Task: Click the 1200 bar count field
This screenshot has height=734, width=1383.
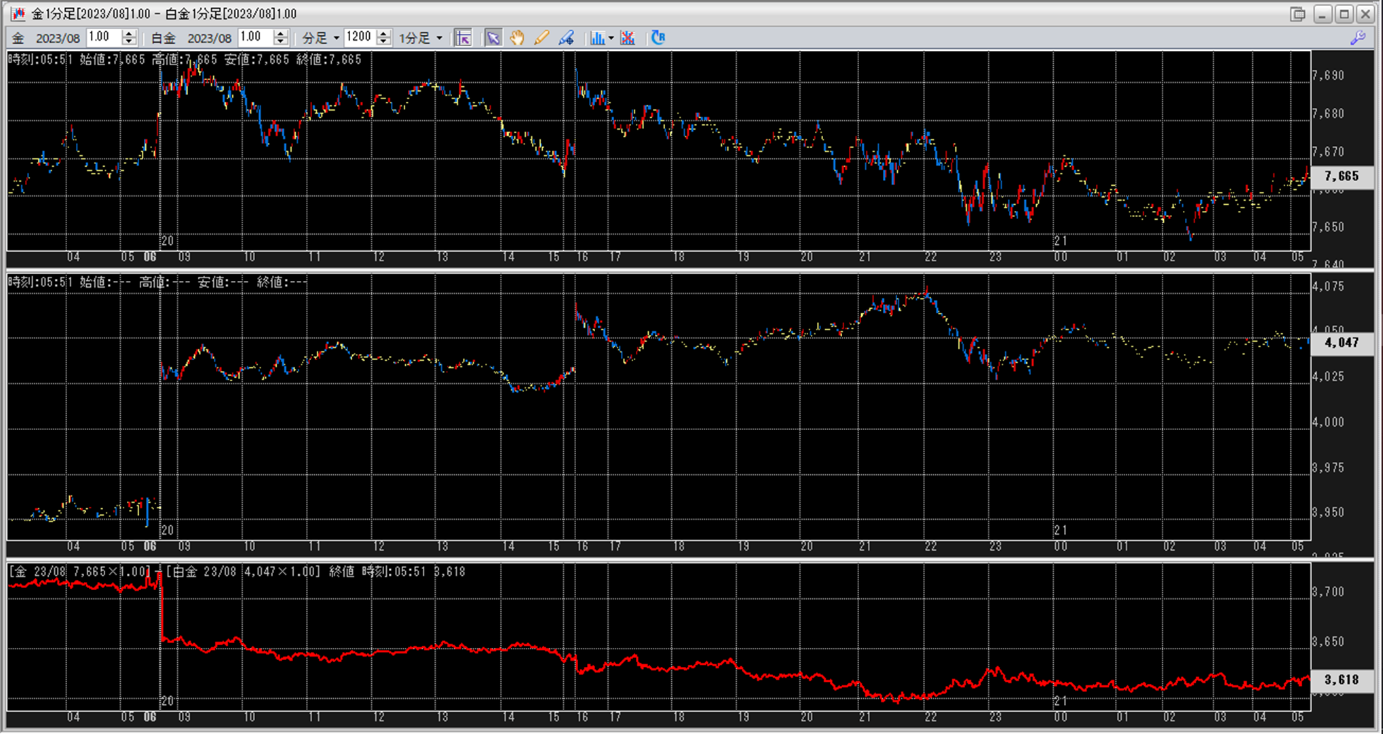Action: (x=360, y=37)
